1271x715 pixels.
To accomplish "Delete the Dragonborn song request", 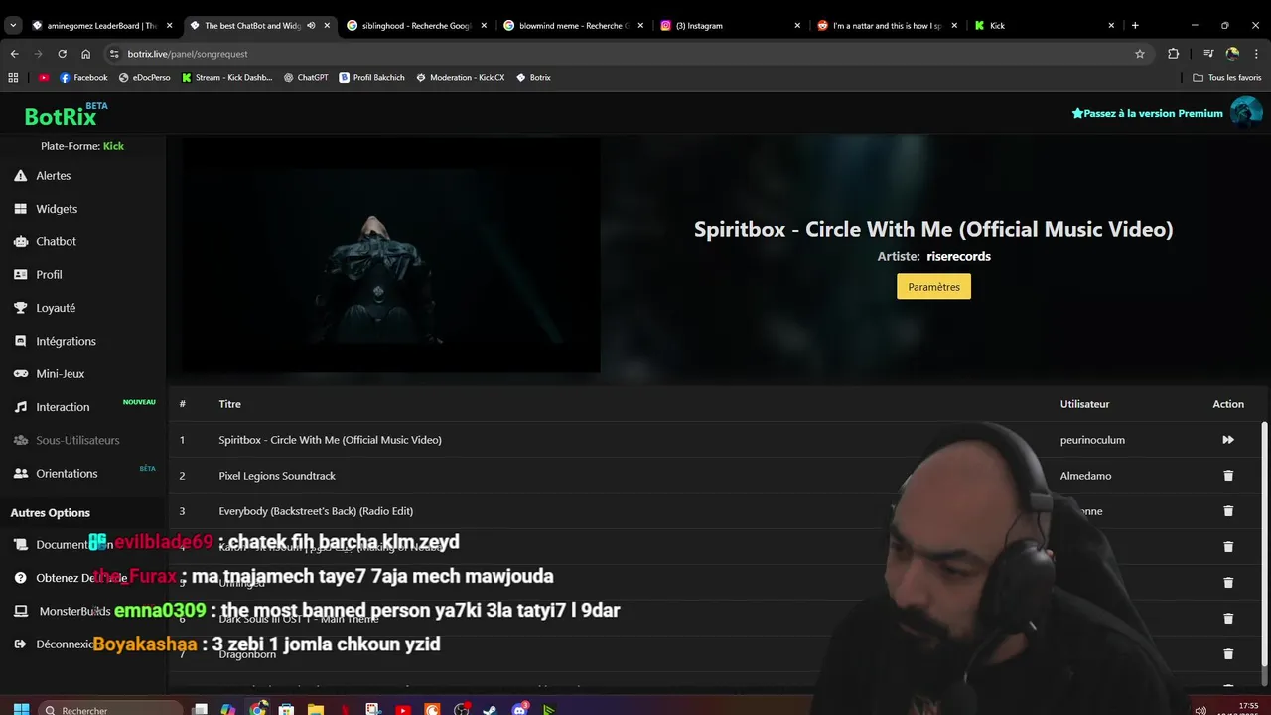I will [1228, 654].
